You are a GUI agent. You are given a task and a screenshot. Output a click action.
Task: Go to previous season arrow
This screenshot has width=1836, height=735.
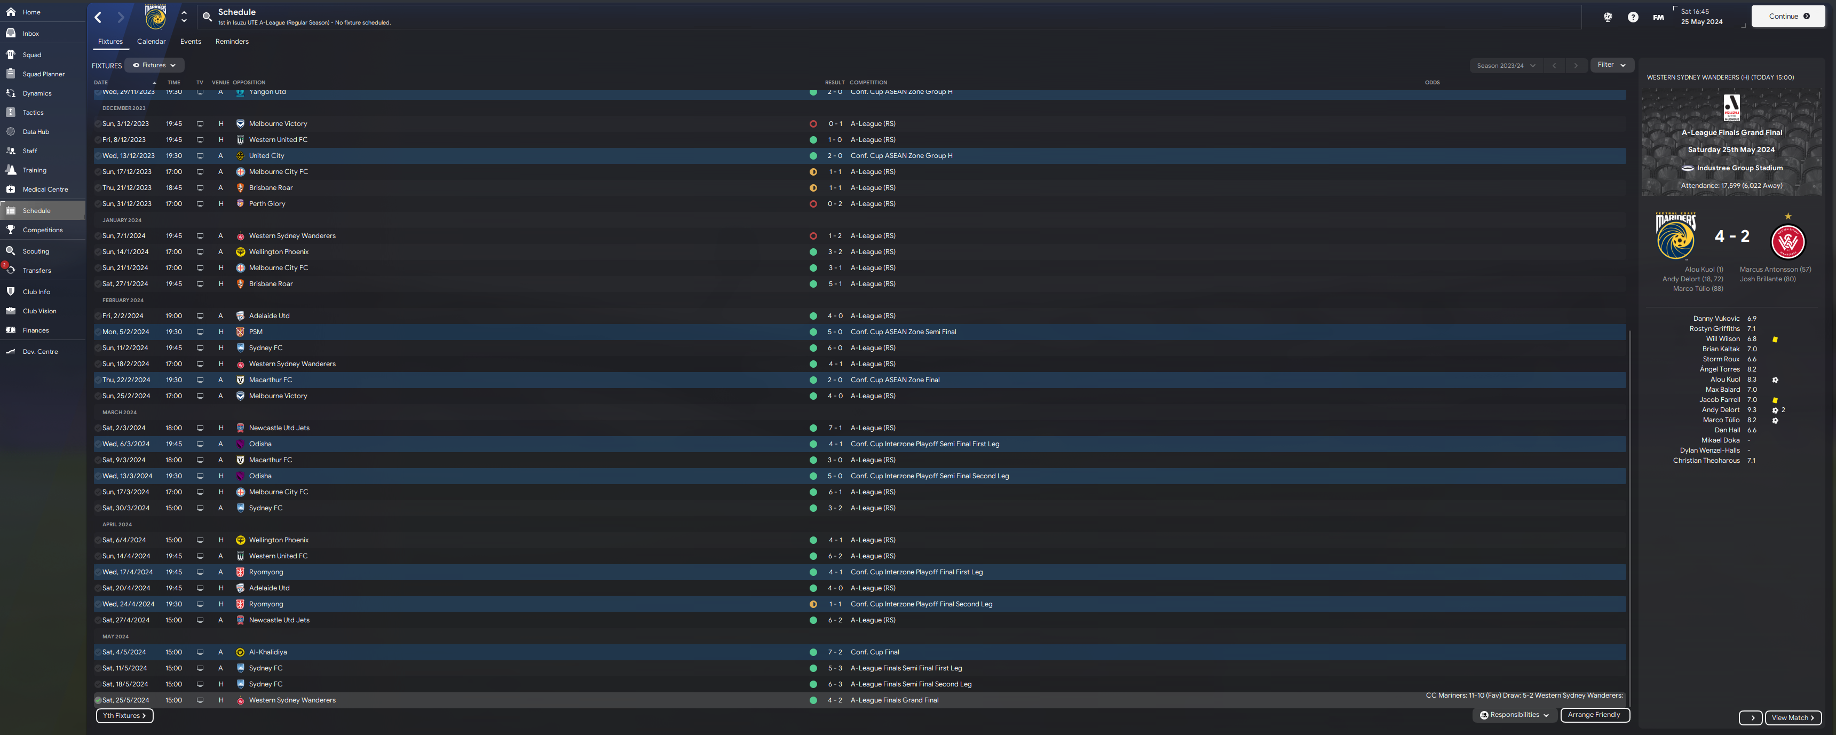1555,66
